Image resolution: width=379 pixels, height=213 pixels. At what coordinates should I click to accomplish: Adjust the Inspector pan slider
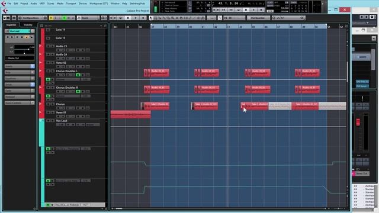[x=24, y=53]
